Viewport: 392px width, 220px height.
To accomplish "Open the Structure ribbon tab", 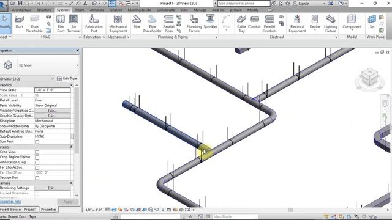I will tap(44, 10).
